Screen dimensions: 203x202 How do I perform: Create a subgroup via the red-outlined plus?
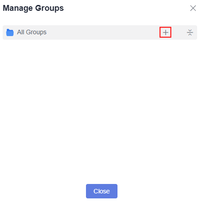click(x=166, y=32)
